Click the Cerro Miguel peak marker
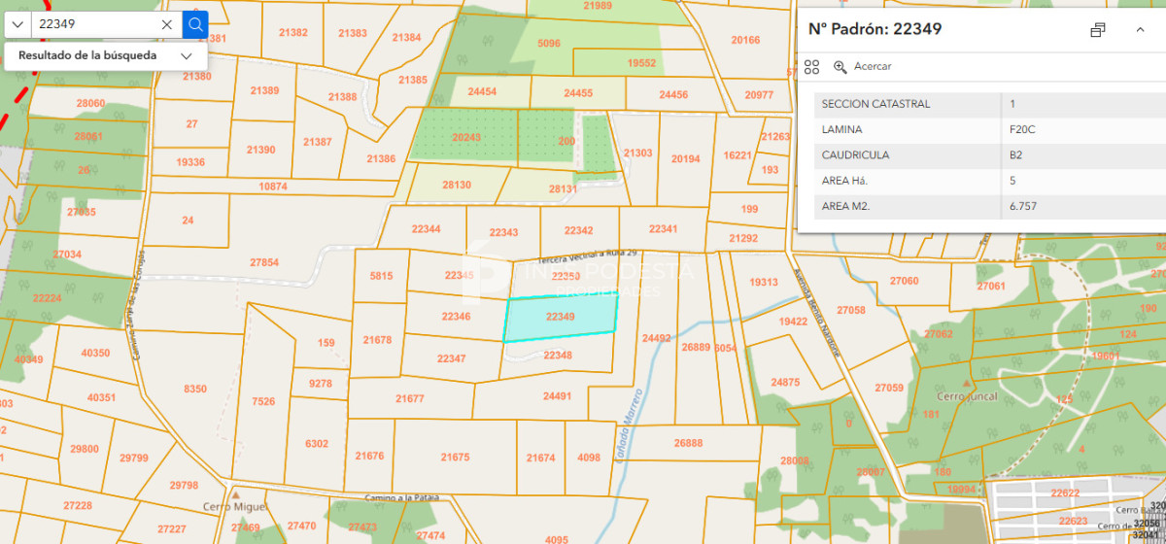 pos(234,494)
